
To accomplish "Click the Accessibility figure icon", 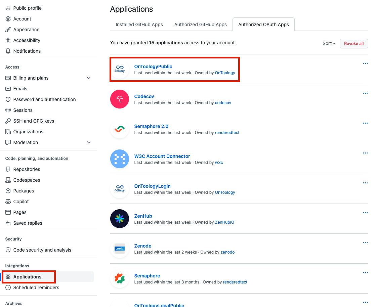I will point(8,40).
